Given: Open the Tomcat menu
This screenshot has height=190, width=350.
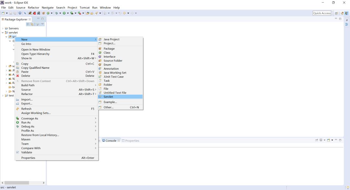Looking at the screenshot, I should coord(85,7).
